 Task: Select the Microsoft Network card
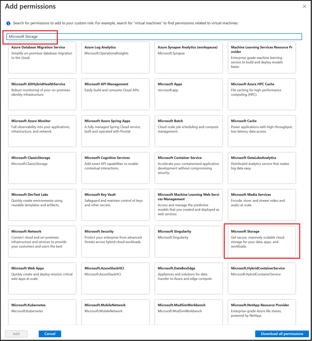pos(42,242)
